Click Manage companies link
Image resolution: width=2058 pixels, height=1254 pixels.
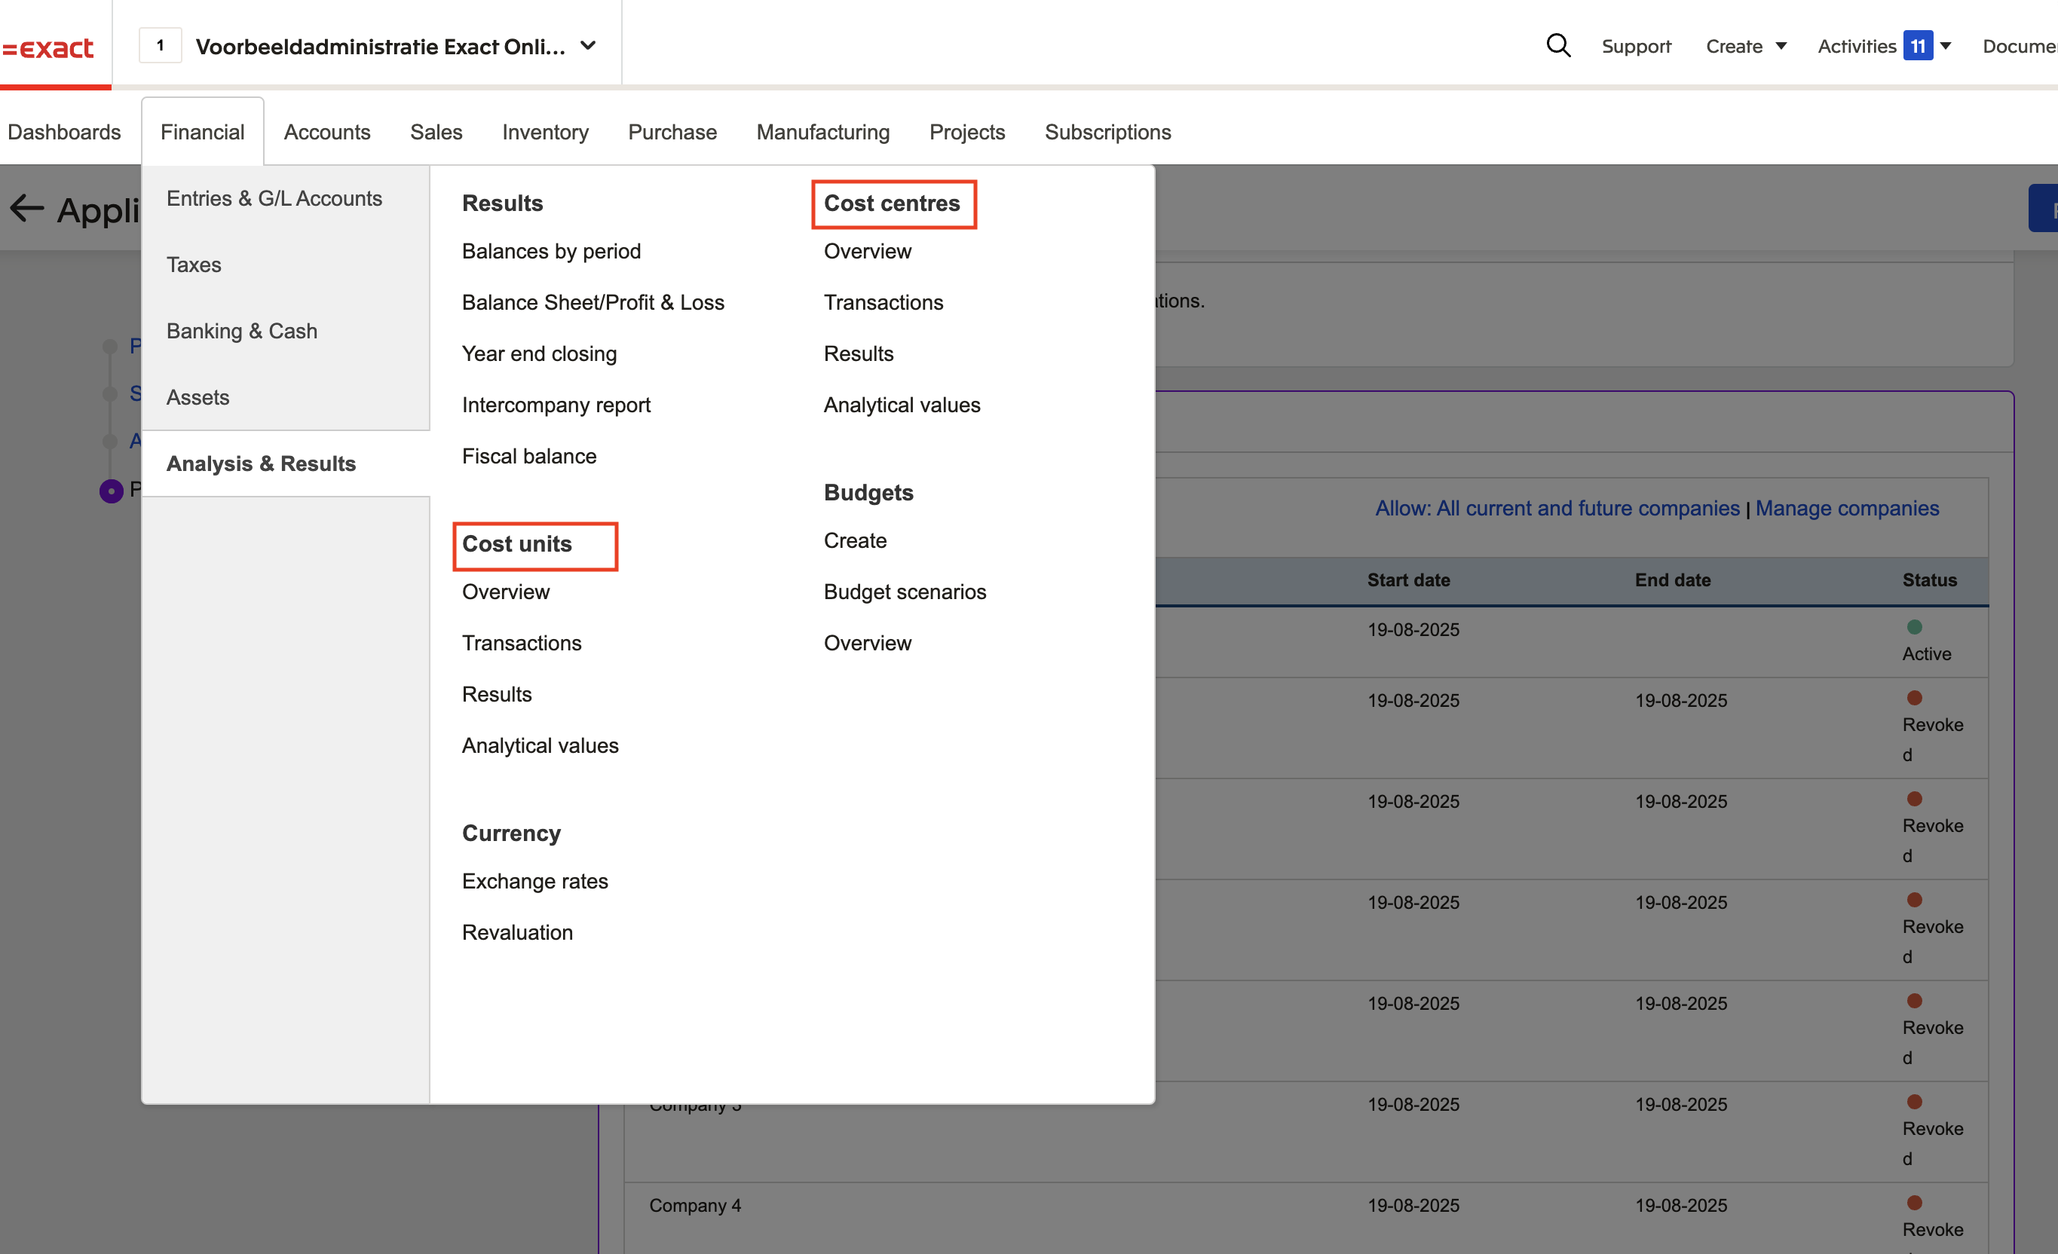click(1847, 508)
